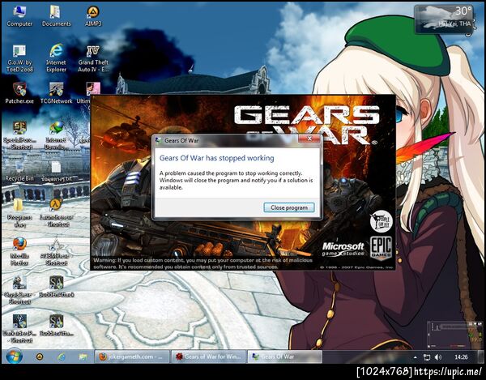Switch to Gears of War for Win... taskbar window

tap(209, 357)
